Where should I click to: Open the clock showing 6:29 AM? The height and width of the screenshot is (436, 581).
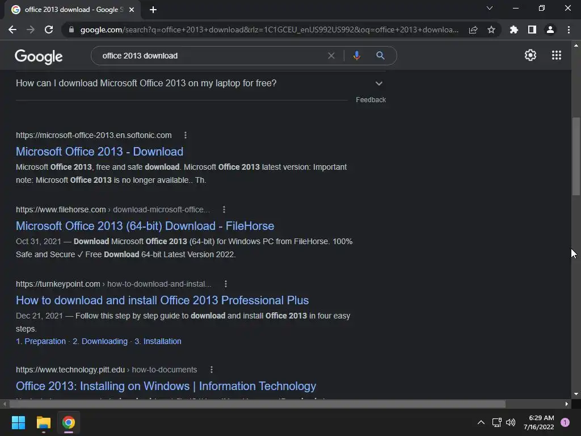point(539,422)
